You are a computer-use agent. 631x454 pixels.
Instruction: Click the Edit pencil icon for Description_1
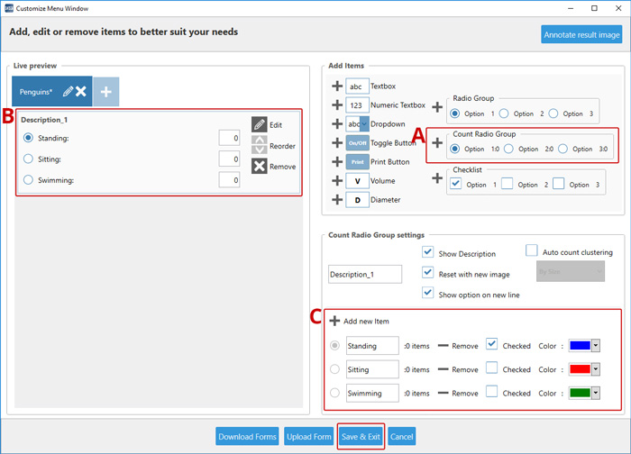259,125
